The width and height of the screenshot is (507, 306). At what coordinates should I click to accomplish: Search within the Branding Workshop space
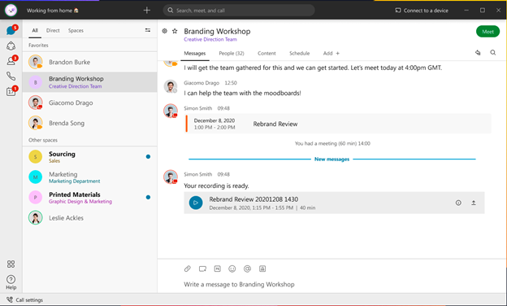pyautogui.click(x=492, y=52)
